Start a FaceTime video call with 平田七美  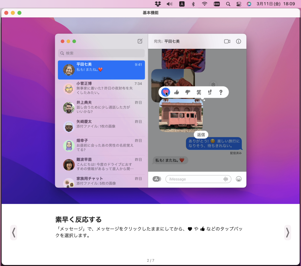227,41
